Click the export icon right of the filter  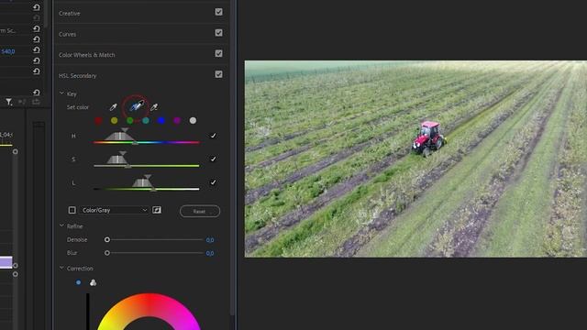tap(36, 102)
